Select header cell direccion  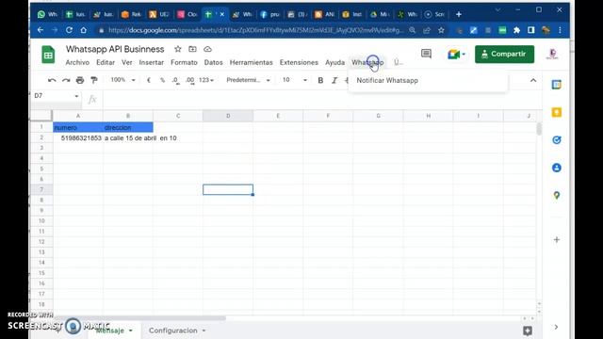pos(128,127)
